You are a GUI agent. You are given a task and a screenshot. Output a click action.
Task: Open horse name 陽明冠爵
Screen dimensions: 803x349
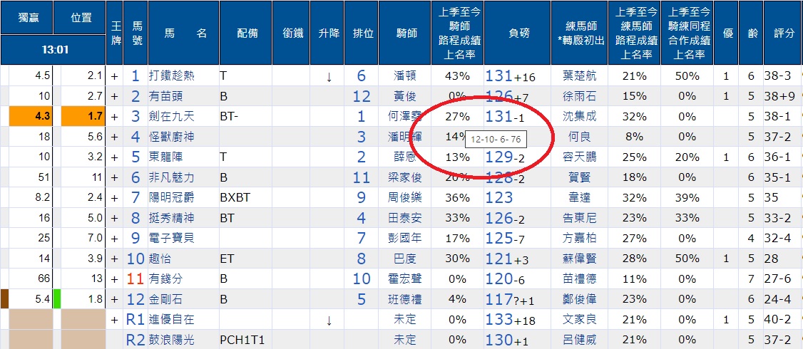point(172,197)
